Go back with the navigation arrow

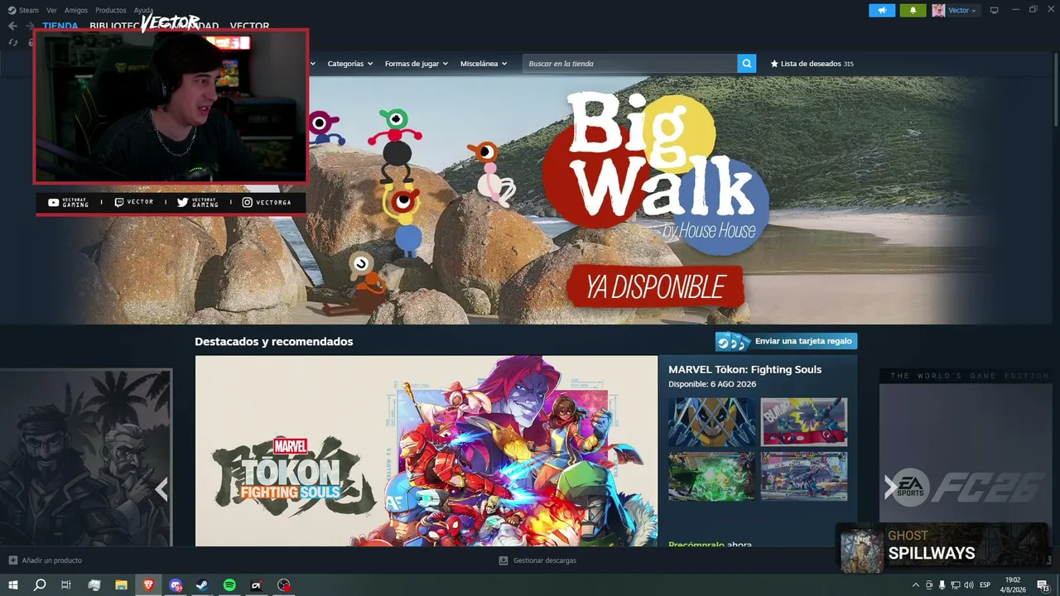pos(12,26)
